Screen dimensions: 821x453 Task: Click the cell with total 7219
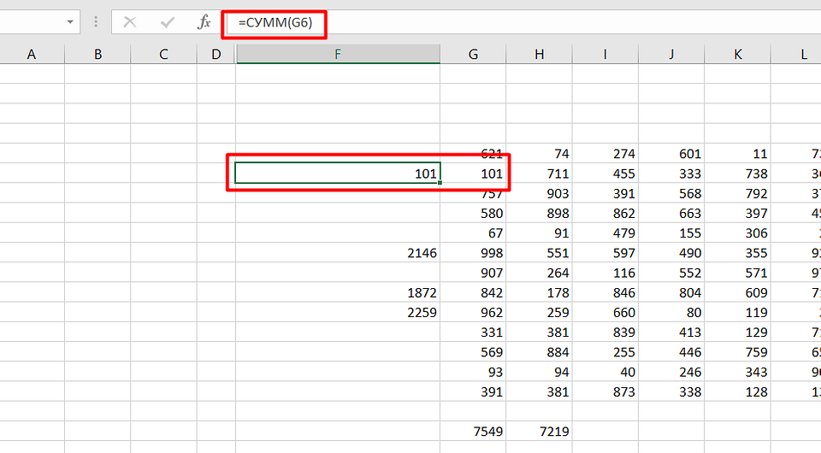pyautogui.click(x=539, y=432)
